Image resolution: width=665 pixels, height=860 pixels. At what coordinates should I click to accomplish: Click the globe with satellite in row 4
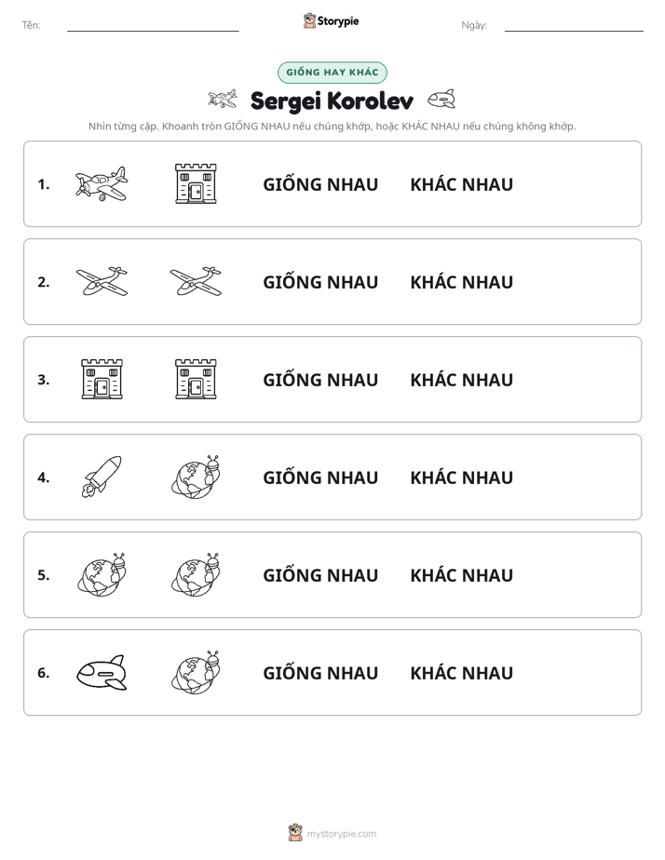coord(196,477)
